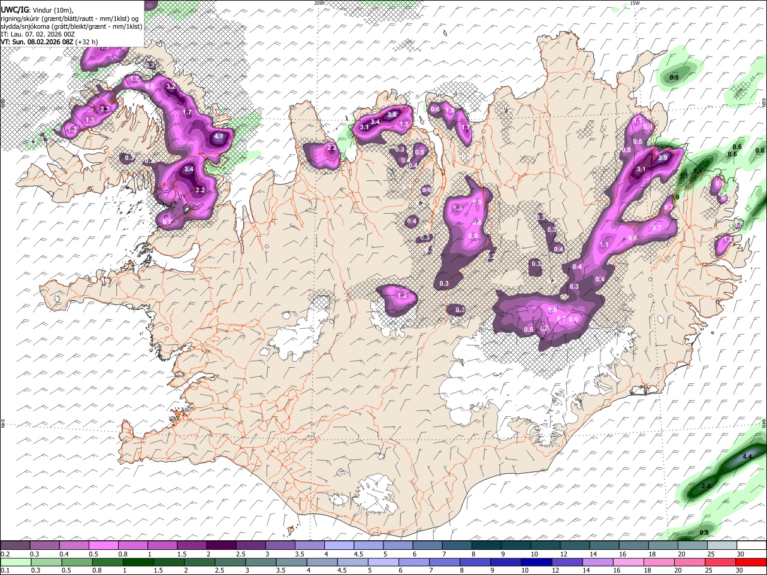This screenshot has width=767, height=575.
Task: Pick the bright red bottom-row swatch after 30
Action: (x=751, y=562)
